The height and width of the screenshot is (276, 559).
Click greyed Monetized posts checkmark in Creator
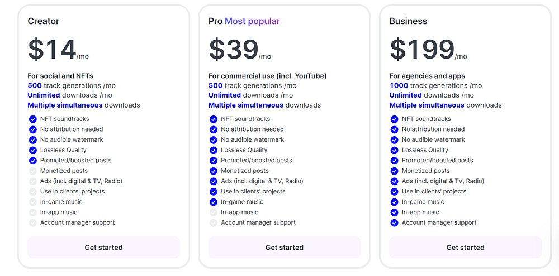coord(32,171)
